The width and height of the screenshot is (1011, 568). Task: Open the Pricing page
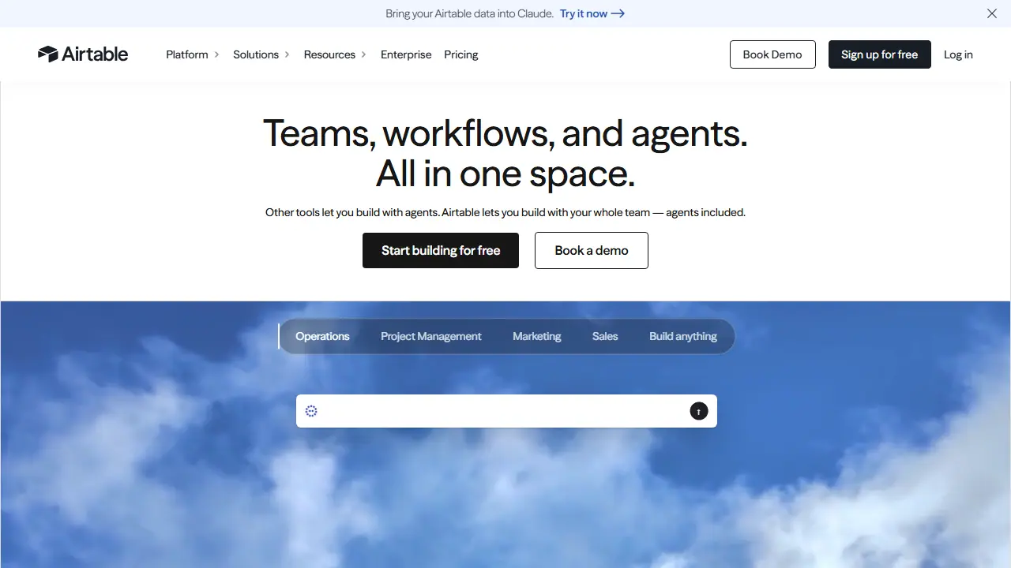coord(461,54)
